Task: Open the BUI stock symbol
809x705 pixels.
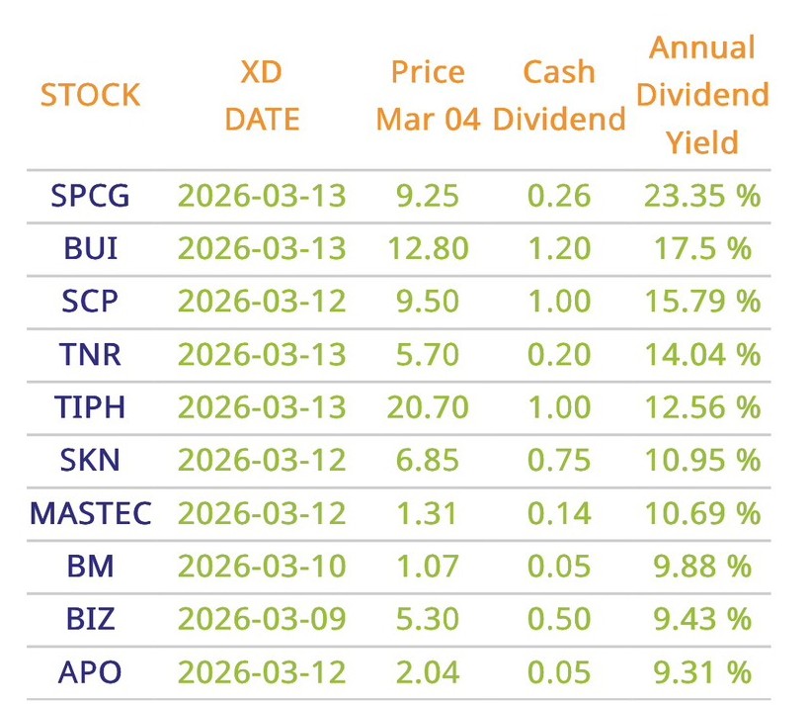Action: point(90,247)
